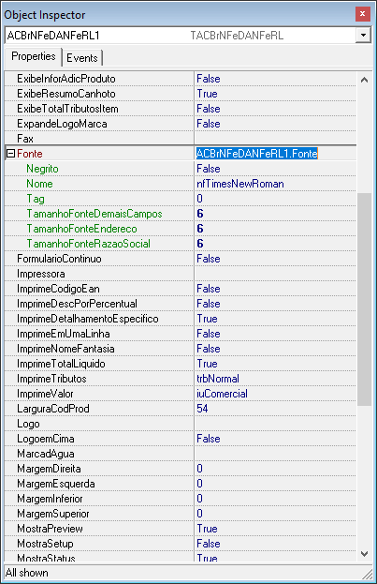Image resolution: width=377 pixels, height=584 pixels.
Task: Select the MargemInferior property
Action: [50, 499]
